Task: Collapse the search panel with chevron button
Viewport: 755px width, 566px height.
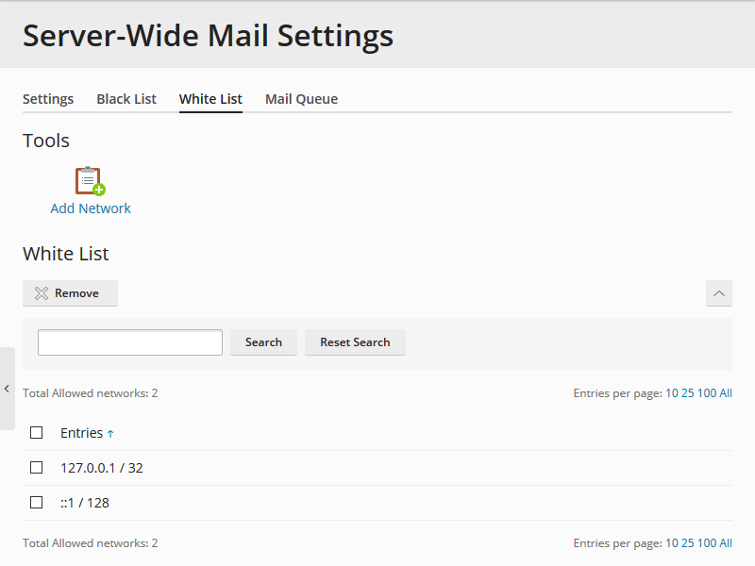Action: [x=718, y=293]
